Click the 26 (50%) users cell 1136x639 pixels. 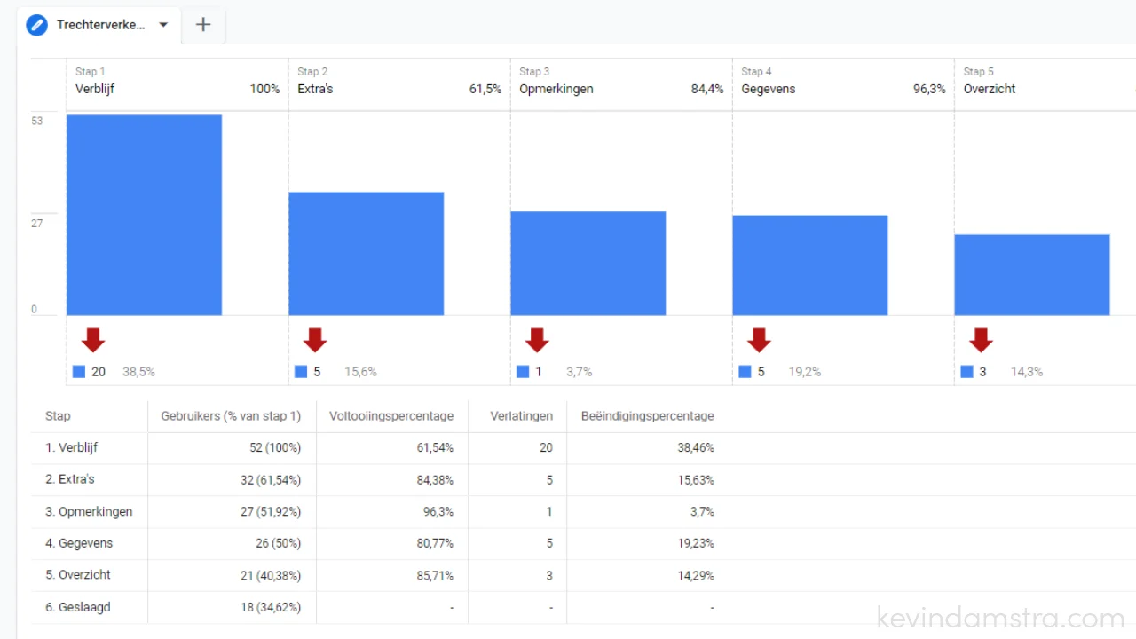point(279,543)
